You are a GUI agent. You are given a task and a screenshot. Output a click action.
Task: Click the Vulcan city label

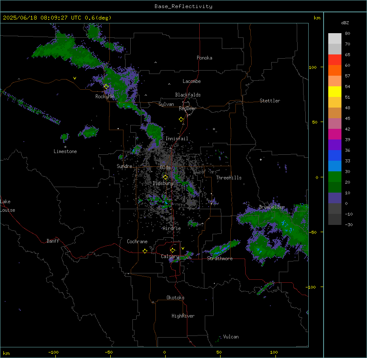coord(231,337)
